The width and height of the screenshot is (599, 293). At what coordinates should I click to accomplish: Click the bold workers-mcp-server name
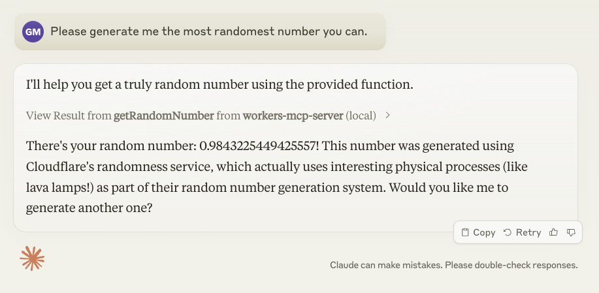[x=293, y=116]
